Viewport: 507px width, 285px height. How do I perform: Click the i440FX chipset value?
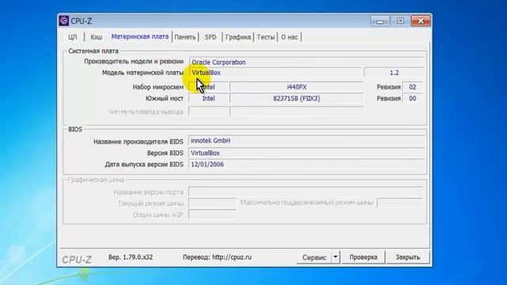[x=296, y=87]
